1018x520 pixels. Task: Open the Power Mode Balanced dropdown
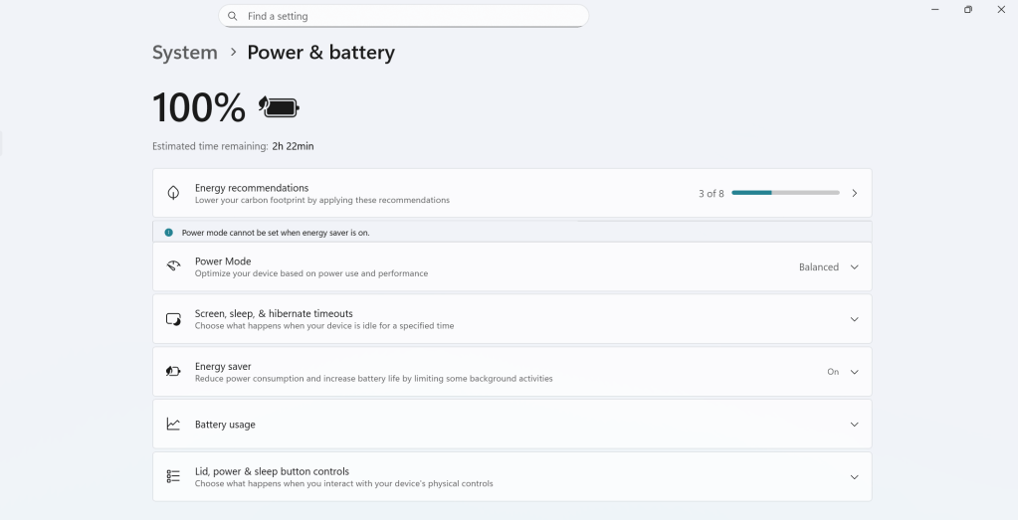828,267
